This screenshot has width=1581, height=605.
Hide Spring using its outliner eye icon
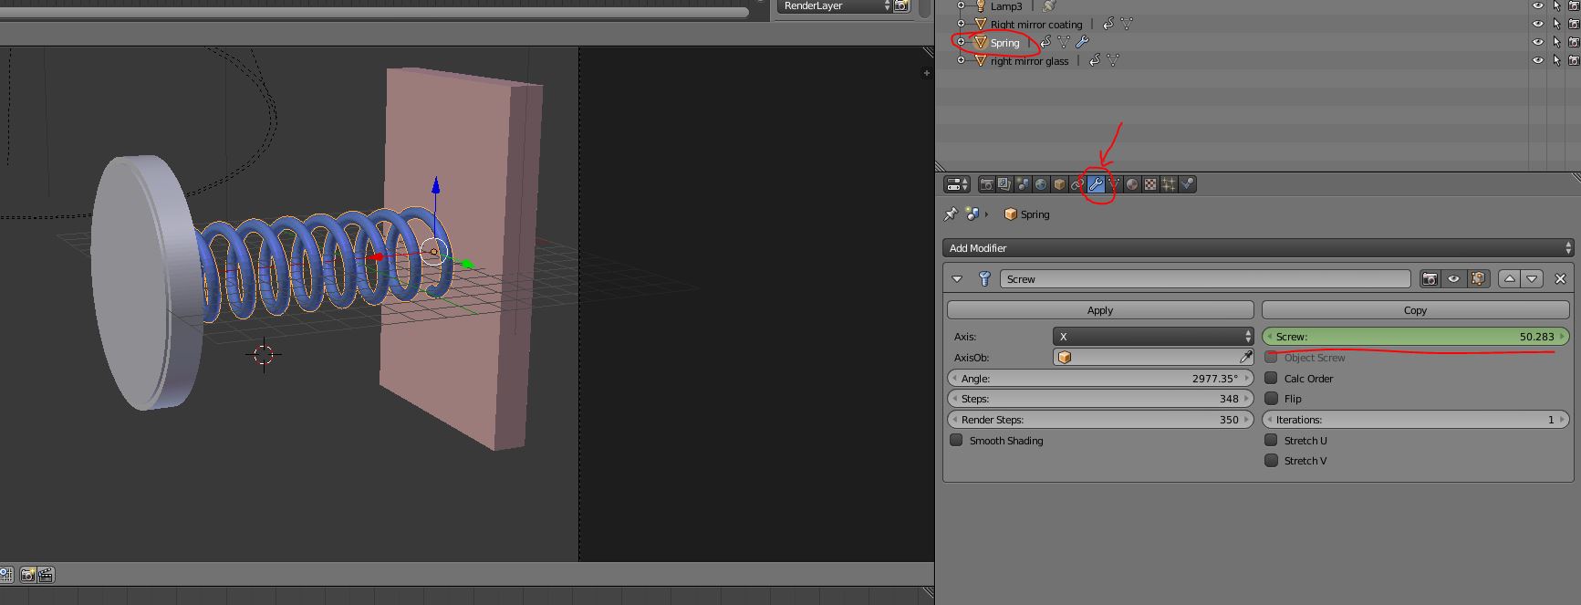1537,42
